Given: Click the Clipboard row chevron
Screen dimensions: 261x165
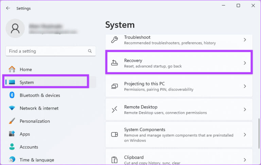Looking at the screenshot, I should [x=245, y=160].
